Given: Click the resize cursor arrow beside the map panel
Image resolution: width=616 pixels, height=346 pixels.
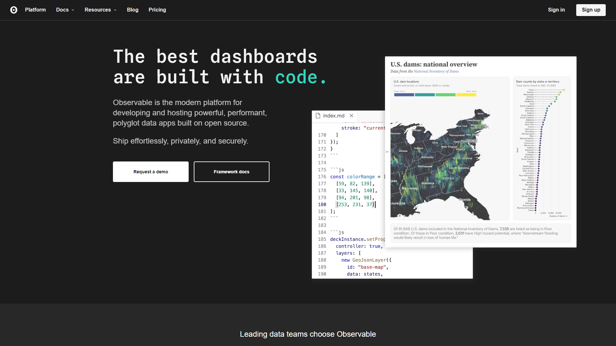Looking at the screenshot, I should [x=388, y=152].
